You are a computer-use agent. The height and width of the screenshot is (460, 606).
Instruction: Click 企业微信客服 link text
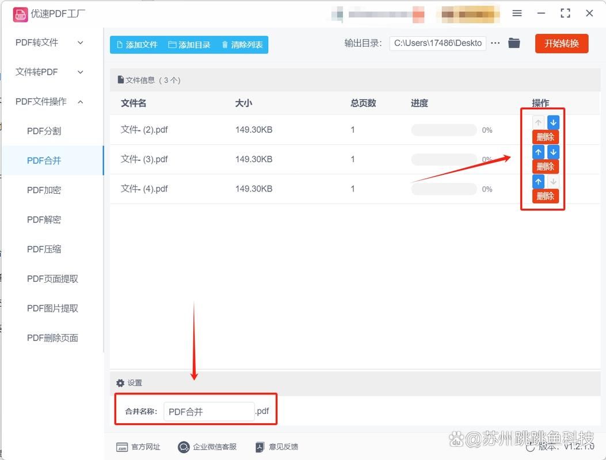tap(215, 447)
